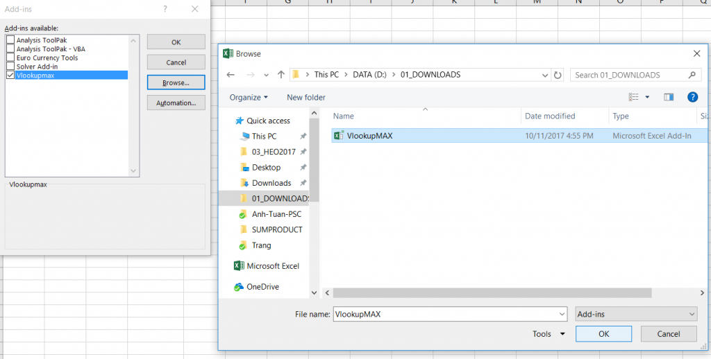This screenshot has height=359, width=711.
Task: Click New folder in the toolbar
Action: [x=306, y=97]
